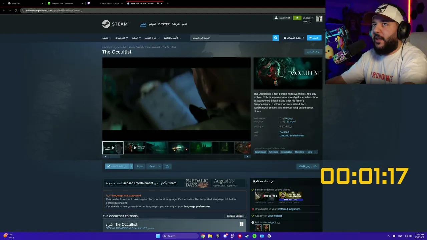Expand the ignore button dropdown arrow
Screen dimensions: 427x240
pos(160,166)
